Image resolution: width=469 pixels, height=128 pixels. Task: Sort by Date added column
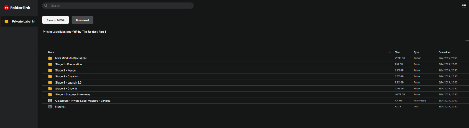tap(445, 52)
